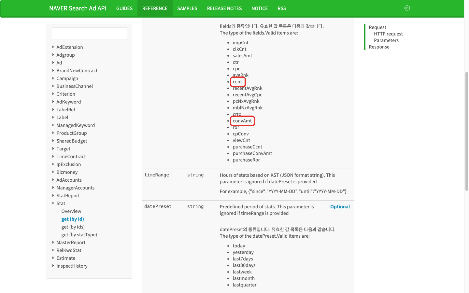Click the 'datePreset' parameter name
Viewport: 469px width, 293px height.
[158, 206]
